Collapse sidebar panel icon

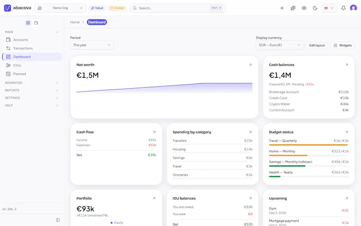tap(58, 220)
